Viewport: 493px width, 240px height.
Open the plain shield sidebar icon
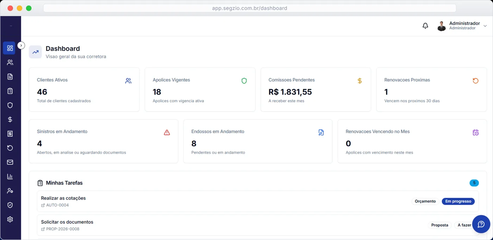[10, 105]
